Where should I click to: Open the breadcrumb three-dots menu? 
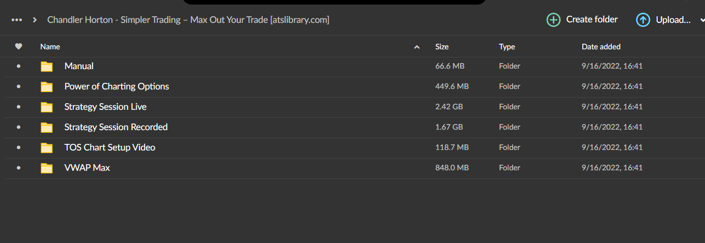click(x=17, y=20)
